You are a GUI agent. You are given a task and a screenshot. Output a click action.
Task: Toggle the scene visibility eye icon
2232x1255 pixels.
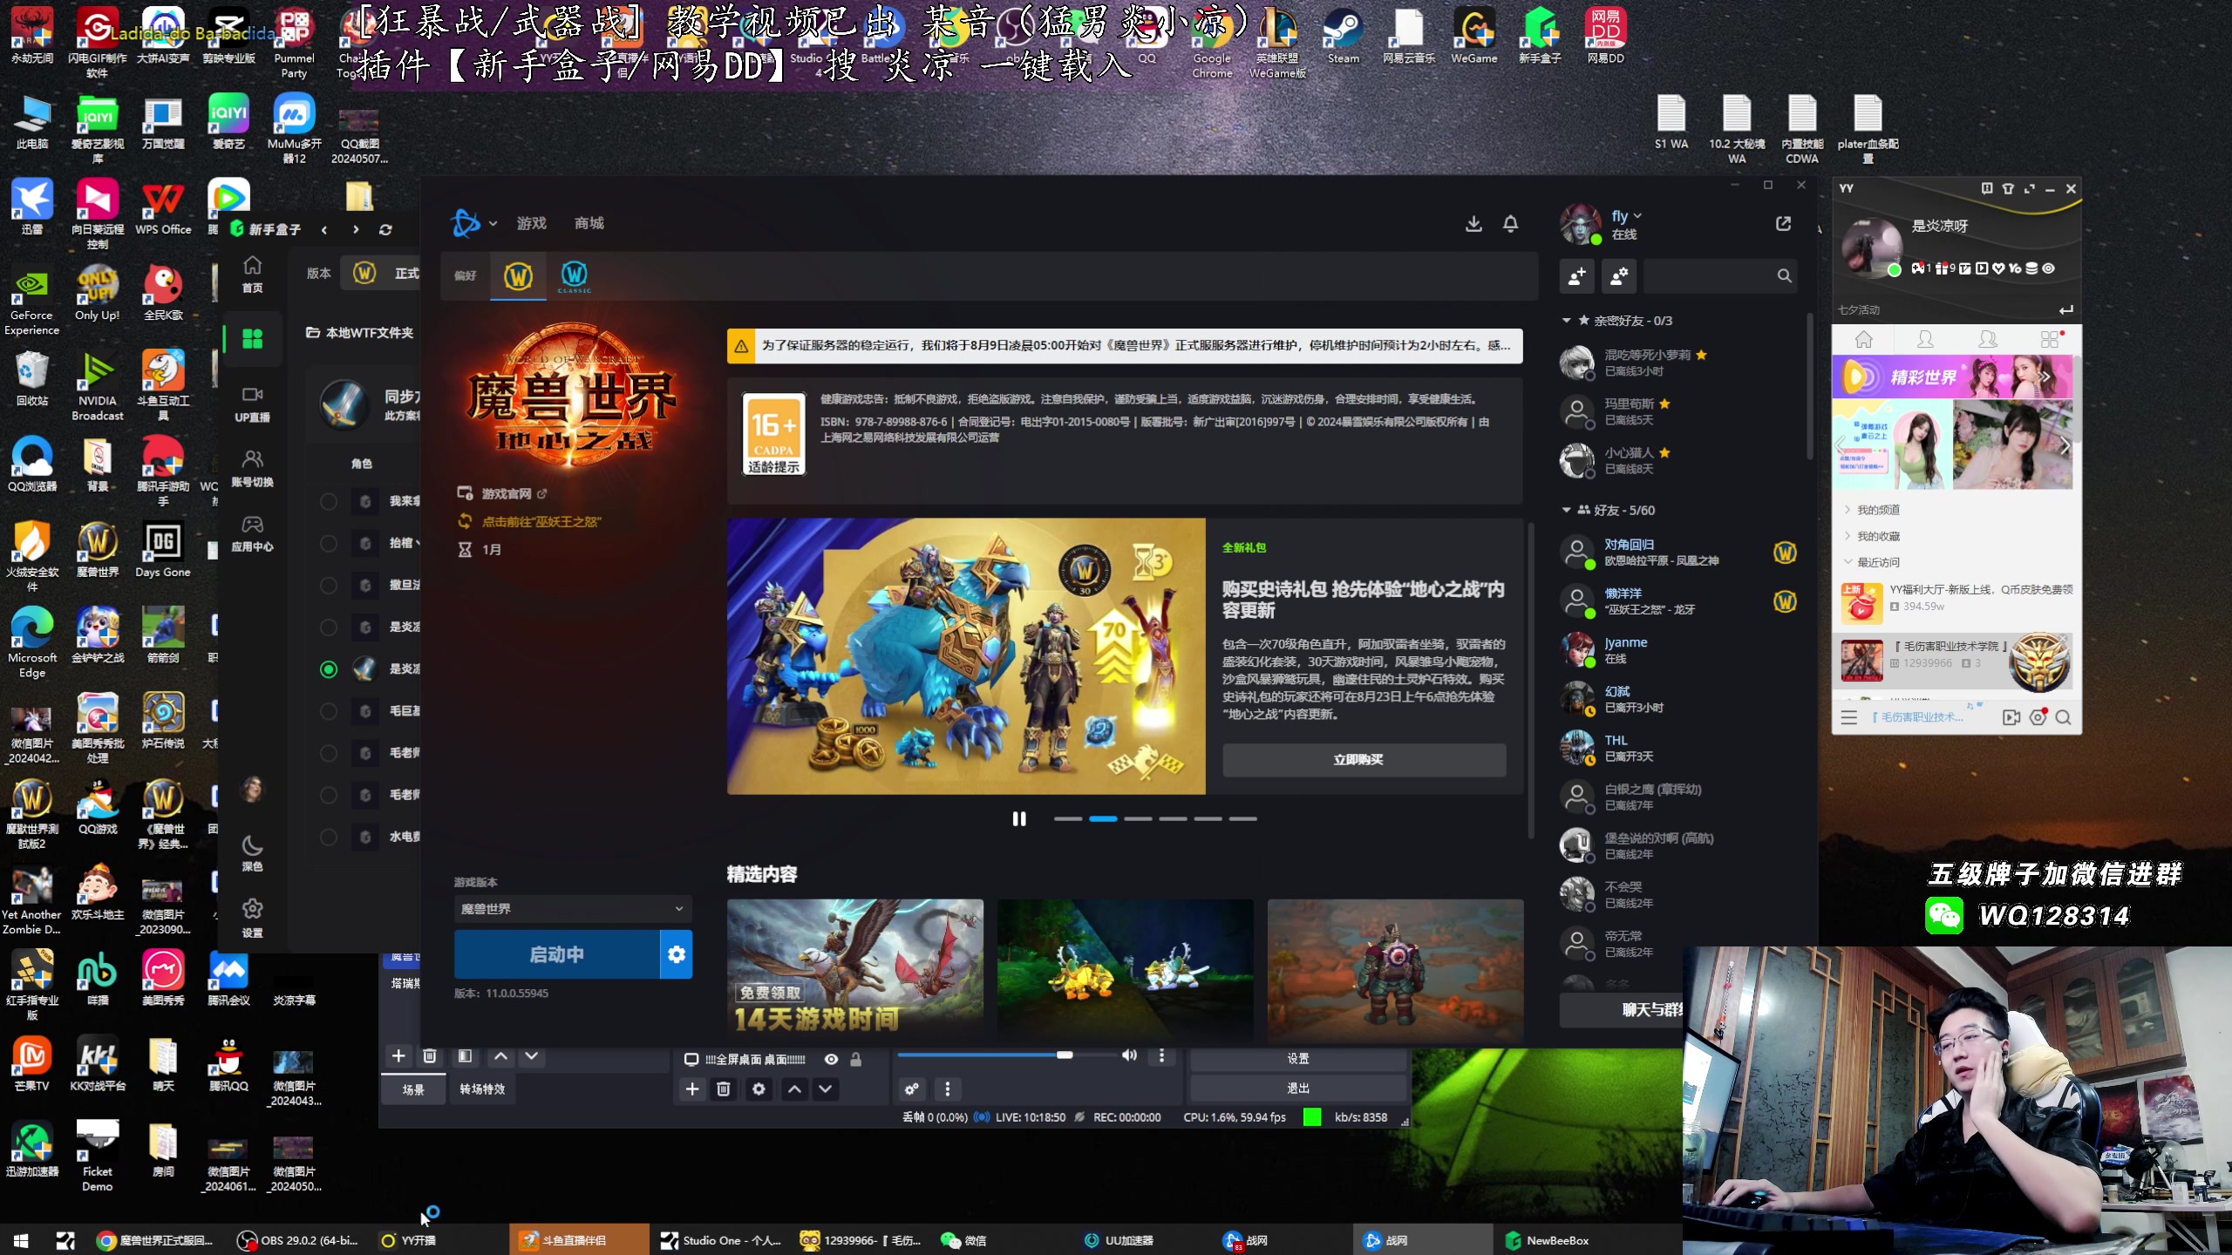(x=833, y=1057)
